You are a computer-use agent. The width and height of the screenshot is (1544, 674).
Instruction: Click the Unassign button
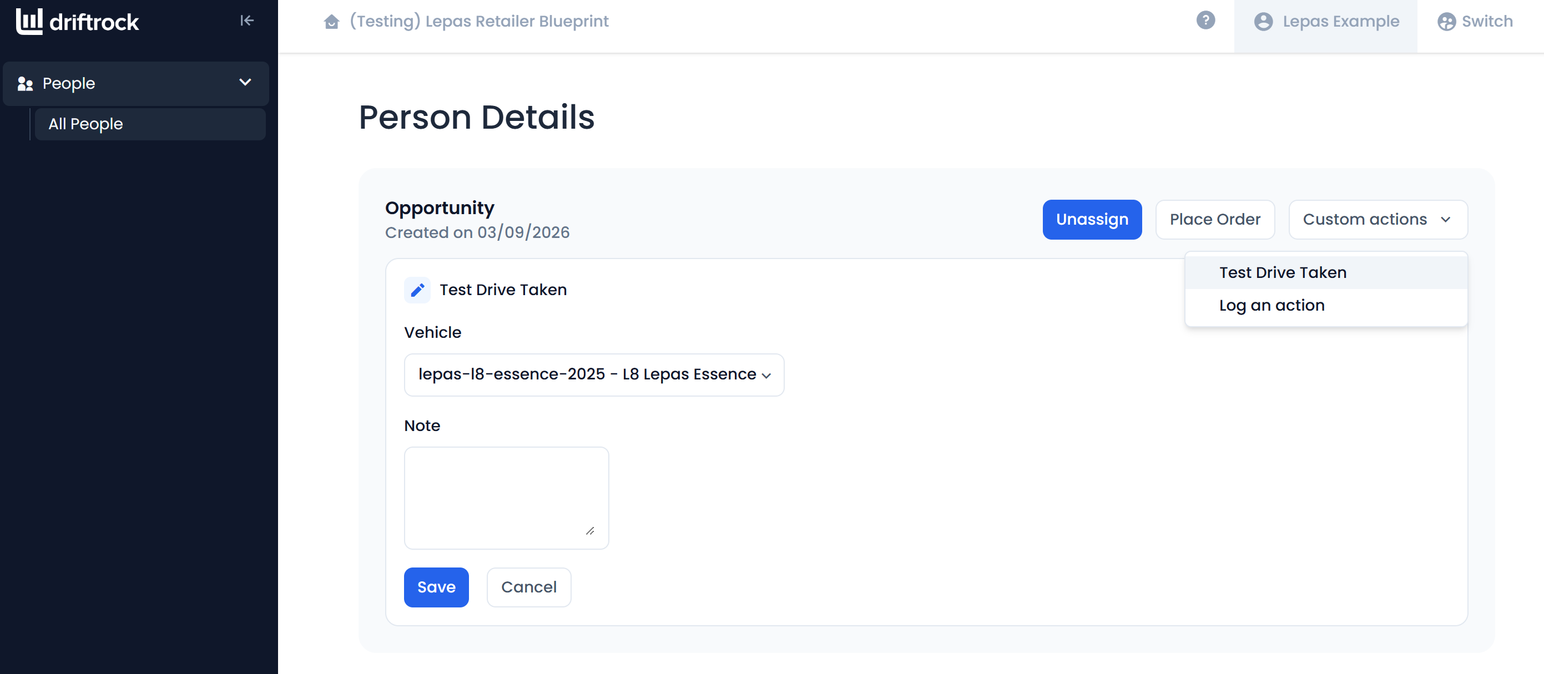(1092, 219)
